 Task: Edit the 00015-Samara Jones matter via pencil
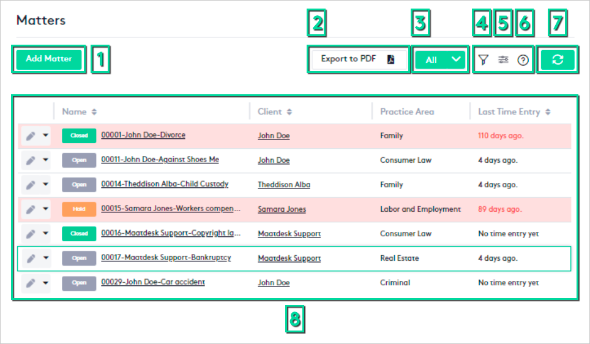tap(31, 209)
